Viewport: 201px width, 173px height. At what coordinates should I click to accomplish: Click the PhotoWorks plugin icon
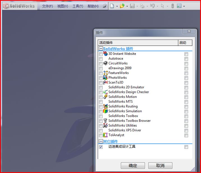105,78
